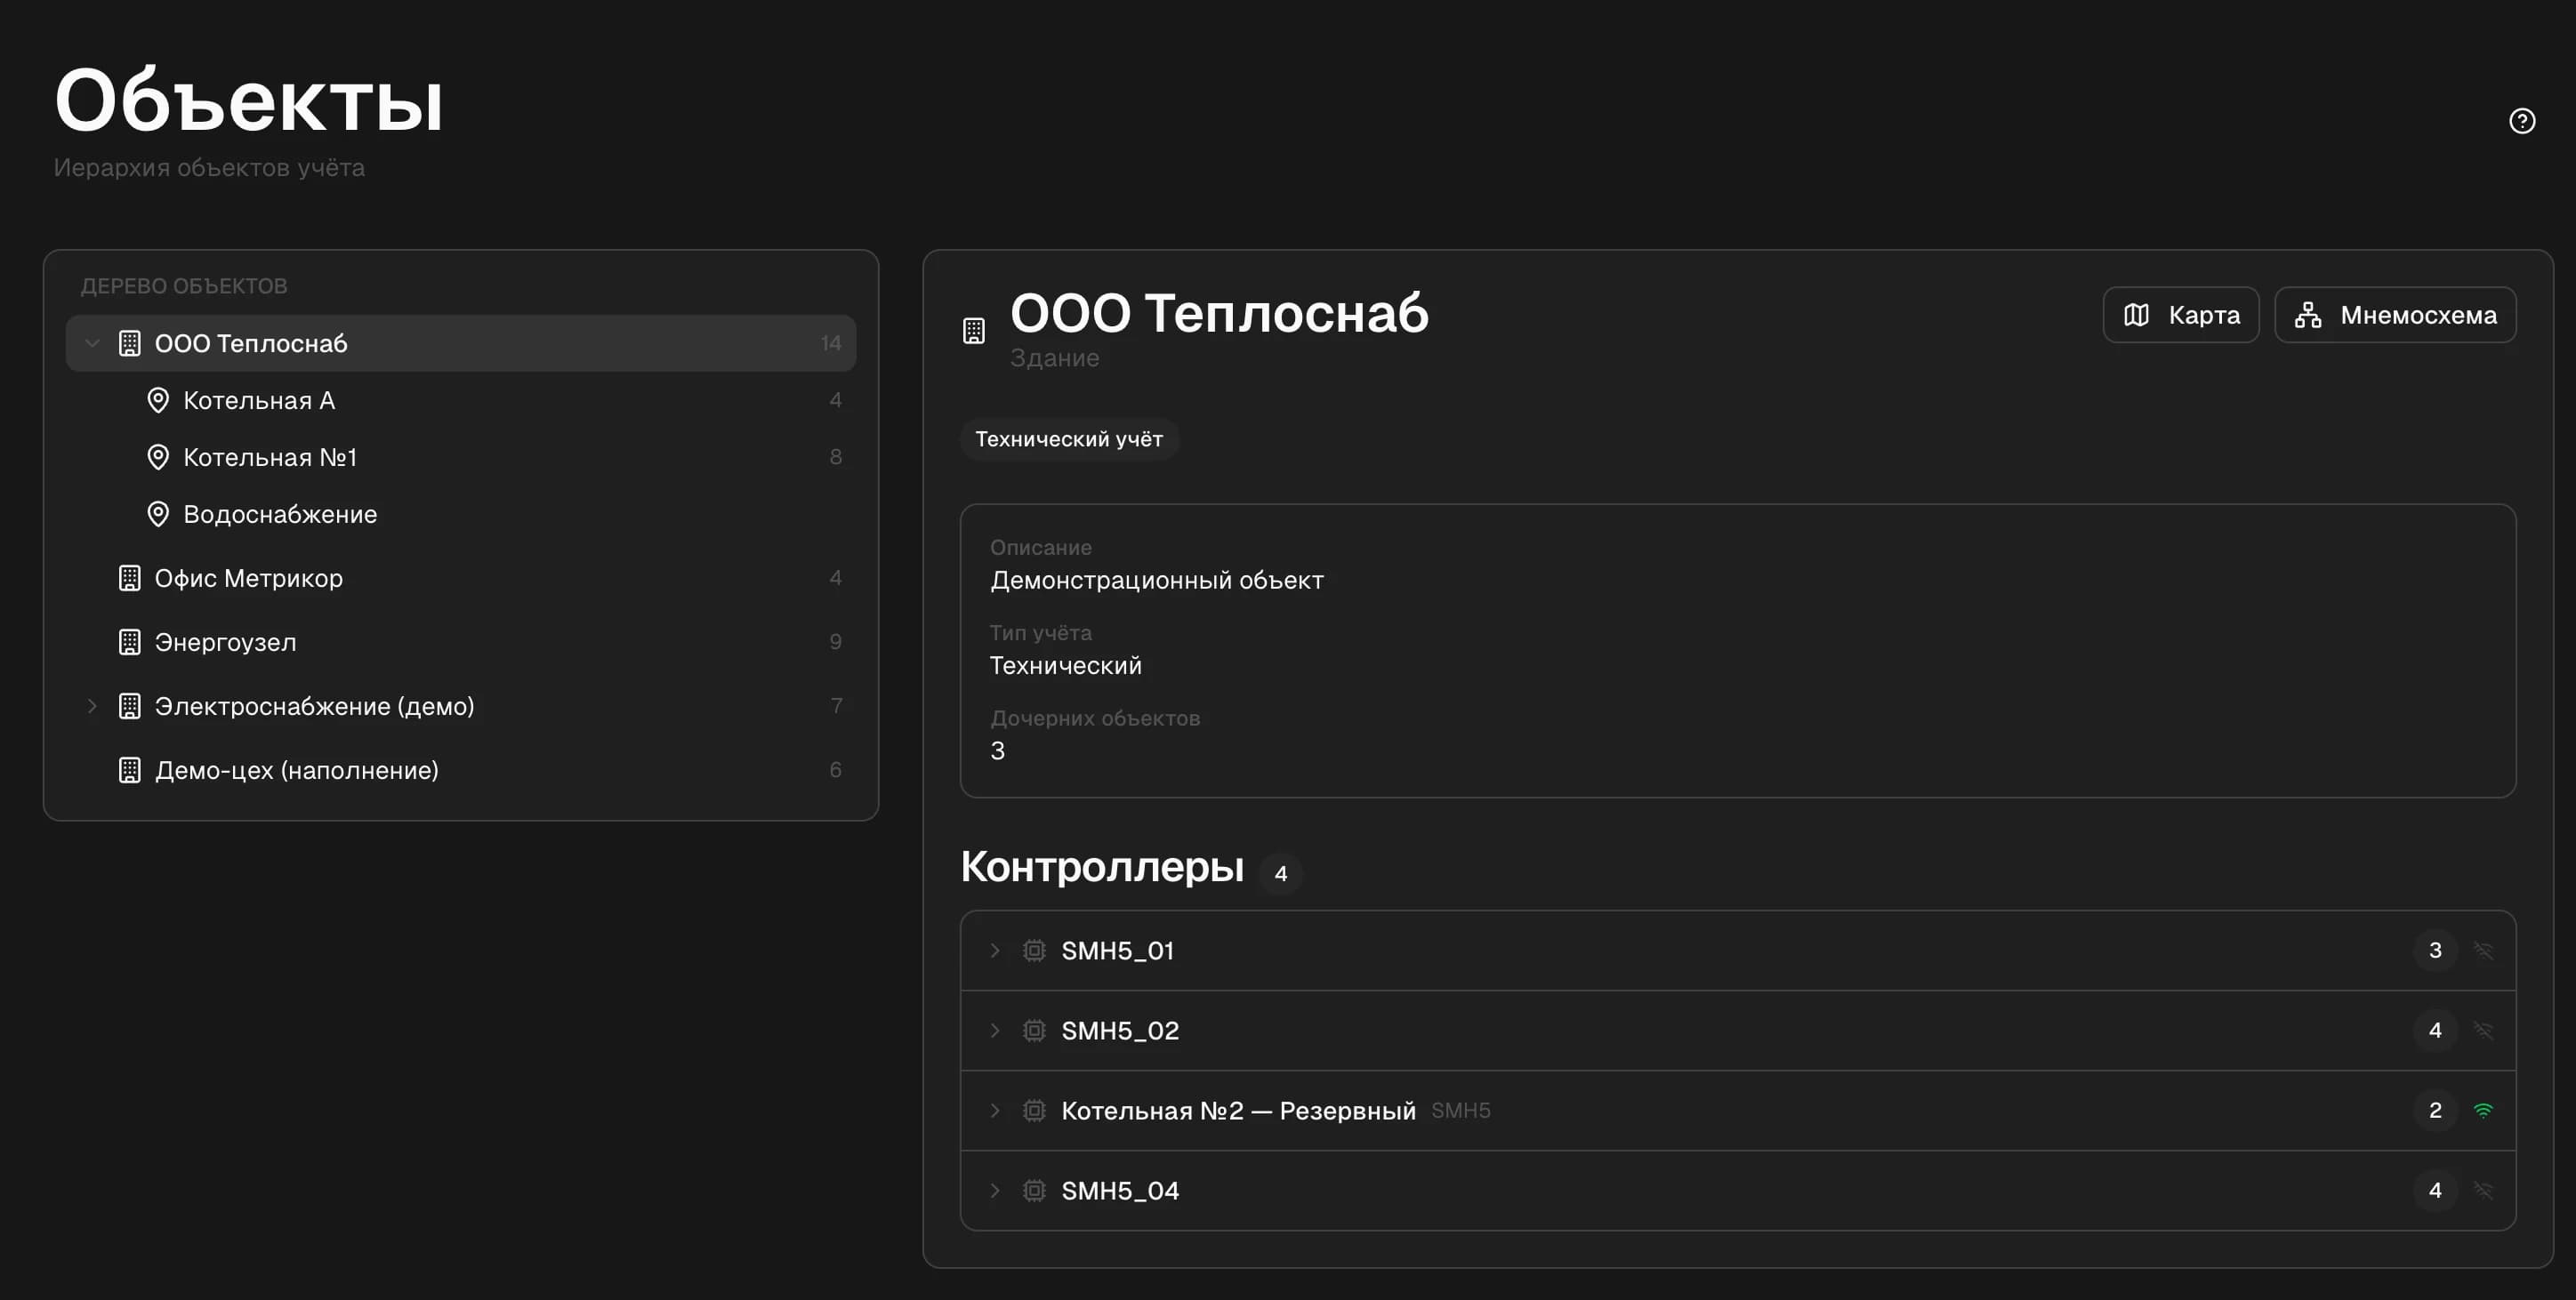Click the Технический учёт tag

click(x=1069, y=439)
